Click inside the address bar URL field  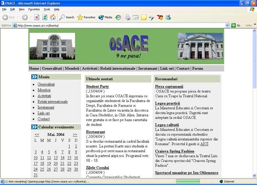(x=117, y=25)
